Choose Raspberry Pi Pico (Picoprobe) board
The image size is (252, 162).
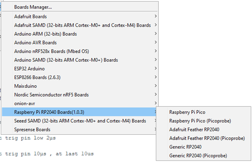(204, 121)
